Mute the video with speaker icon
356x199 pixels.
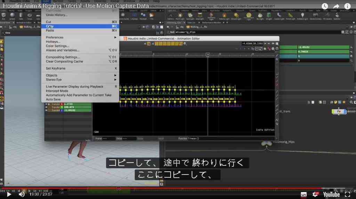point(22,194)
